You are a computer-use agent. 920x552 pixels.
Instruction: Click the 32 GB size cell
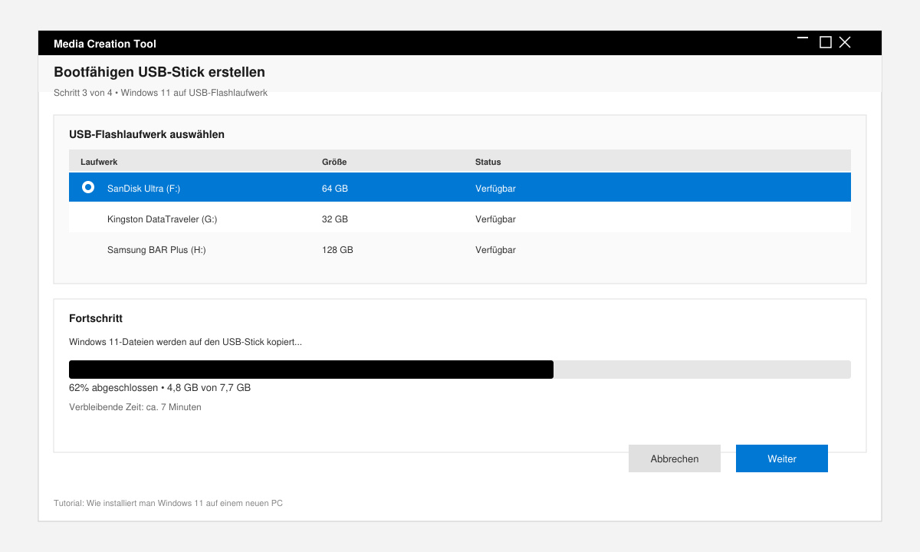335,219
